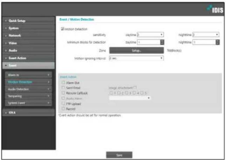Screen dimensions: 226x160
Task: Click the Event / Motion Detection page heading
Action: tap(77, 20)
